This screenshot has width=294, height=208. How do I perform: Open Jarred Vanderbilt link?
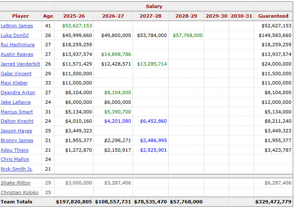(x=20, y=64)
